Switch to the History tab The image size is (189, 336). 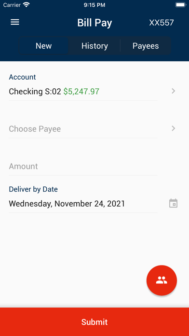coord(94,46)
